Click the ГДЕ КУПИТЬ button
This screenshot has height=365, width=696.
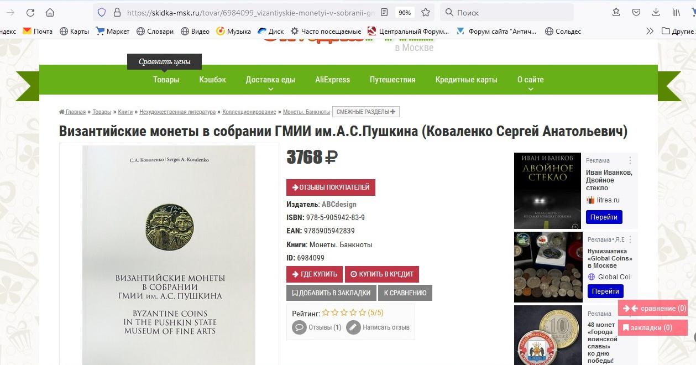[314, 274]
